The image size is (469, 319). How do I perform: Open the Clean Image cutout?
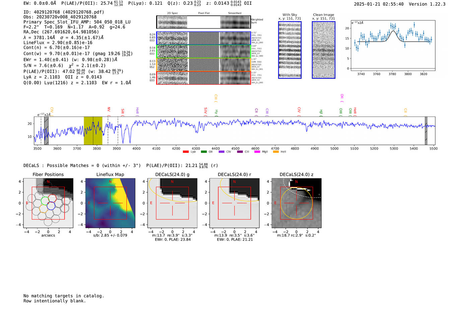click(x=324, y=50)
